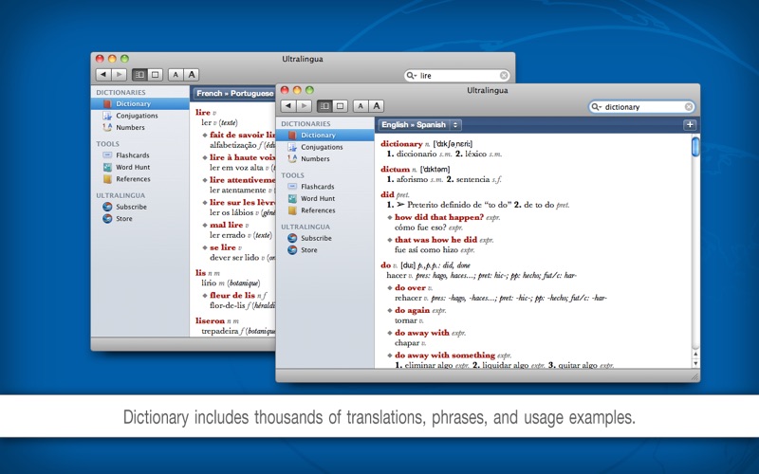This screenshot has width=759, height=474.
Task: Click the 'do away with something' expression
Action: click(x=445, y=355)
